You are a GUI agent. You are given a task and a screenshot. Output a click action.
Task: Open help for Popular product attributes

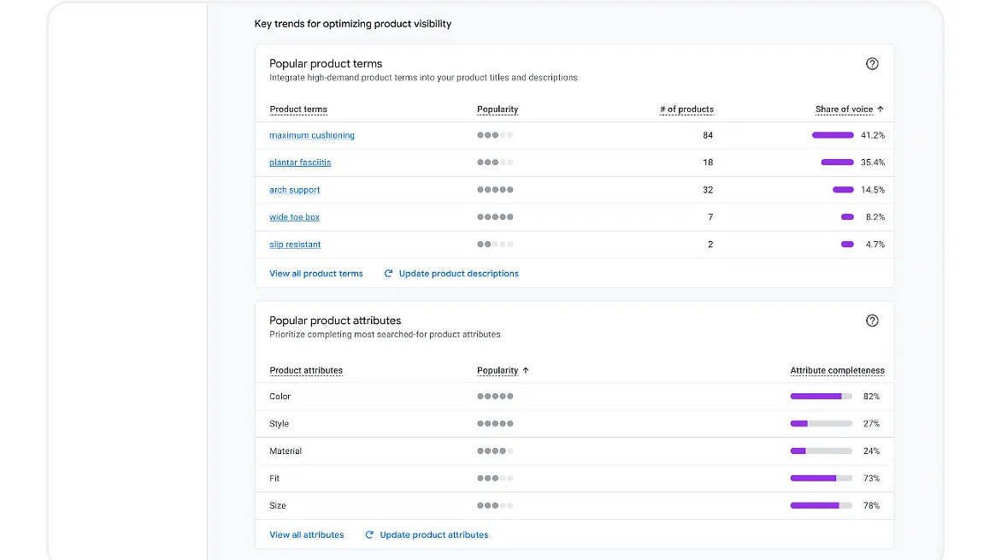(x=872, y=321)
